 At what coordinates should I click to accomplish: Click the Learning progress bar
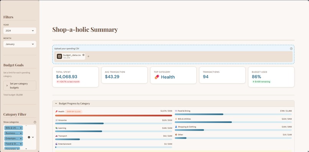[113, 131]
